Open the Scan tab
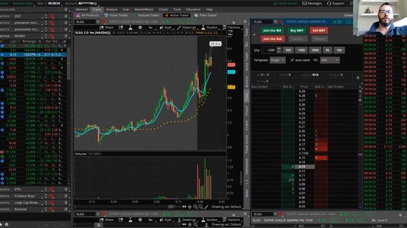This screenshot has width=407, height=228. coord(126,9)
